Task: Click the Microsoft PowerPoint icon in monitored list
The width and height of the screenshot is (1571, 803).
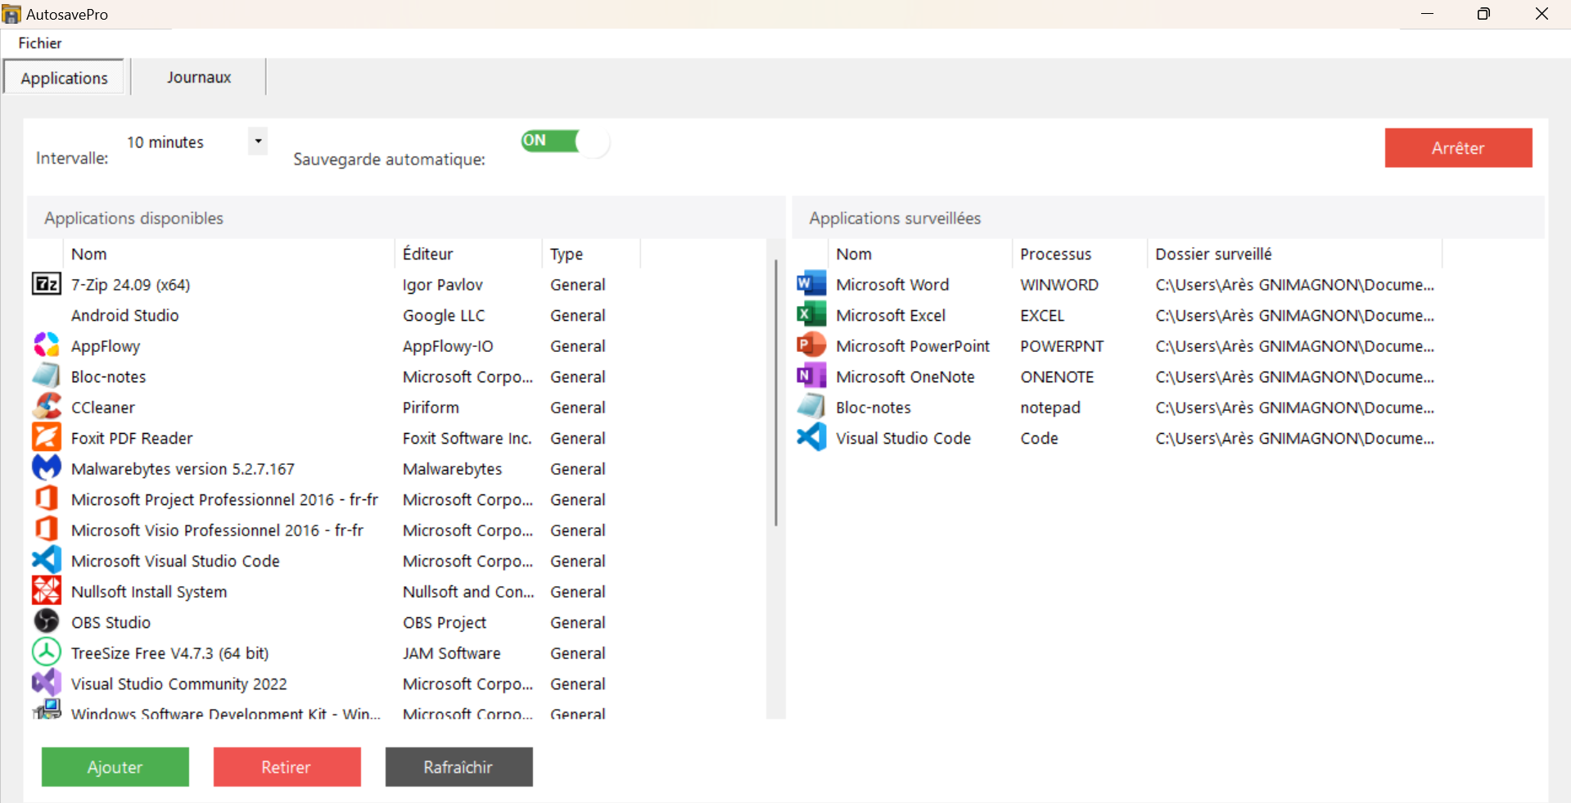Action: pyautogui.click(x=811, y=345)
